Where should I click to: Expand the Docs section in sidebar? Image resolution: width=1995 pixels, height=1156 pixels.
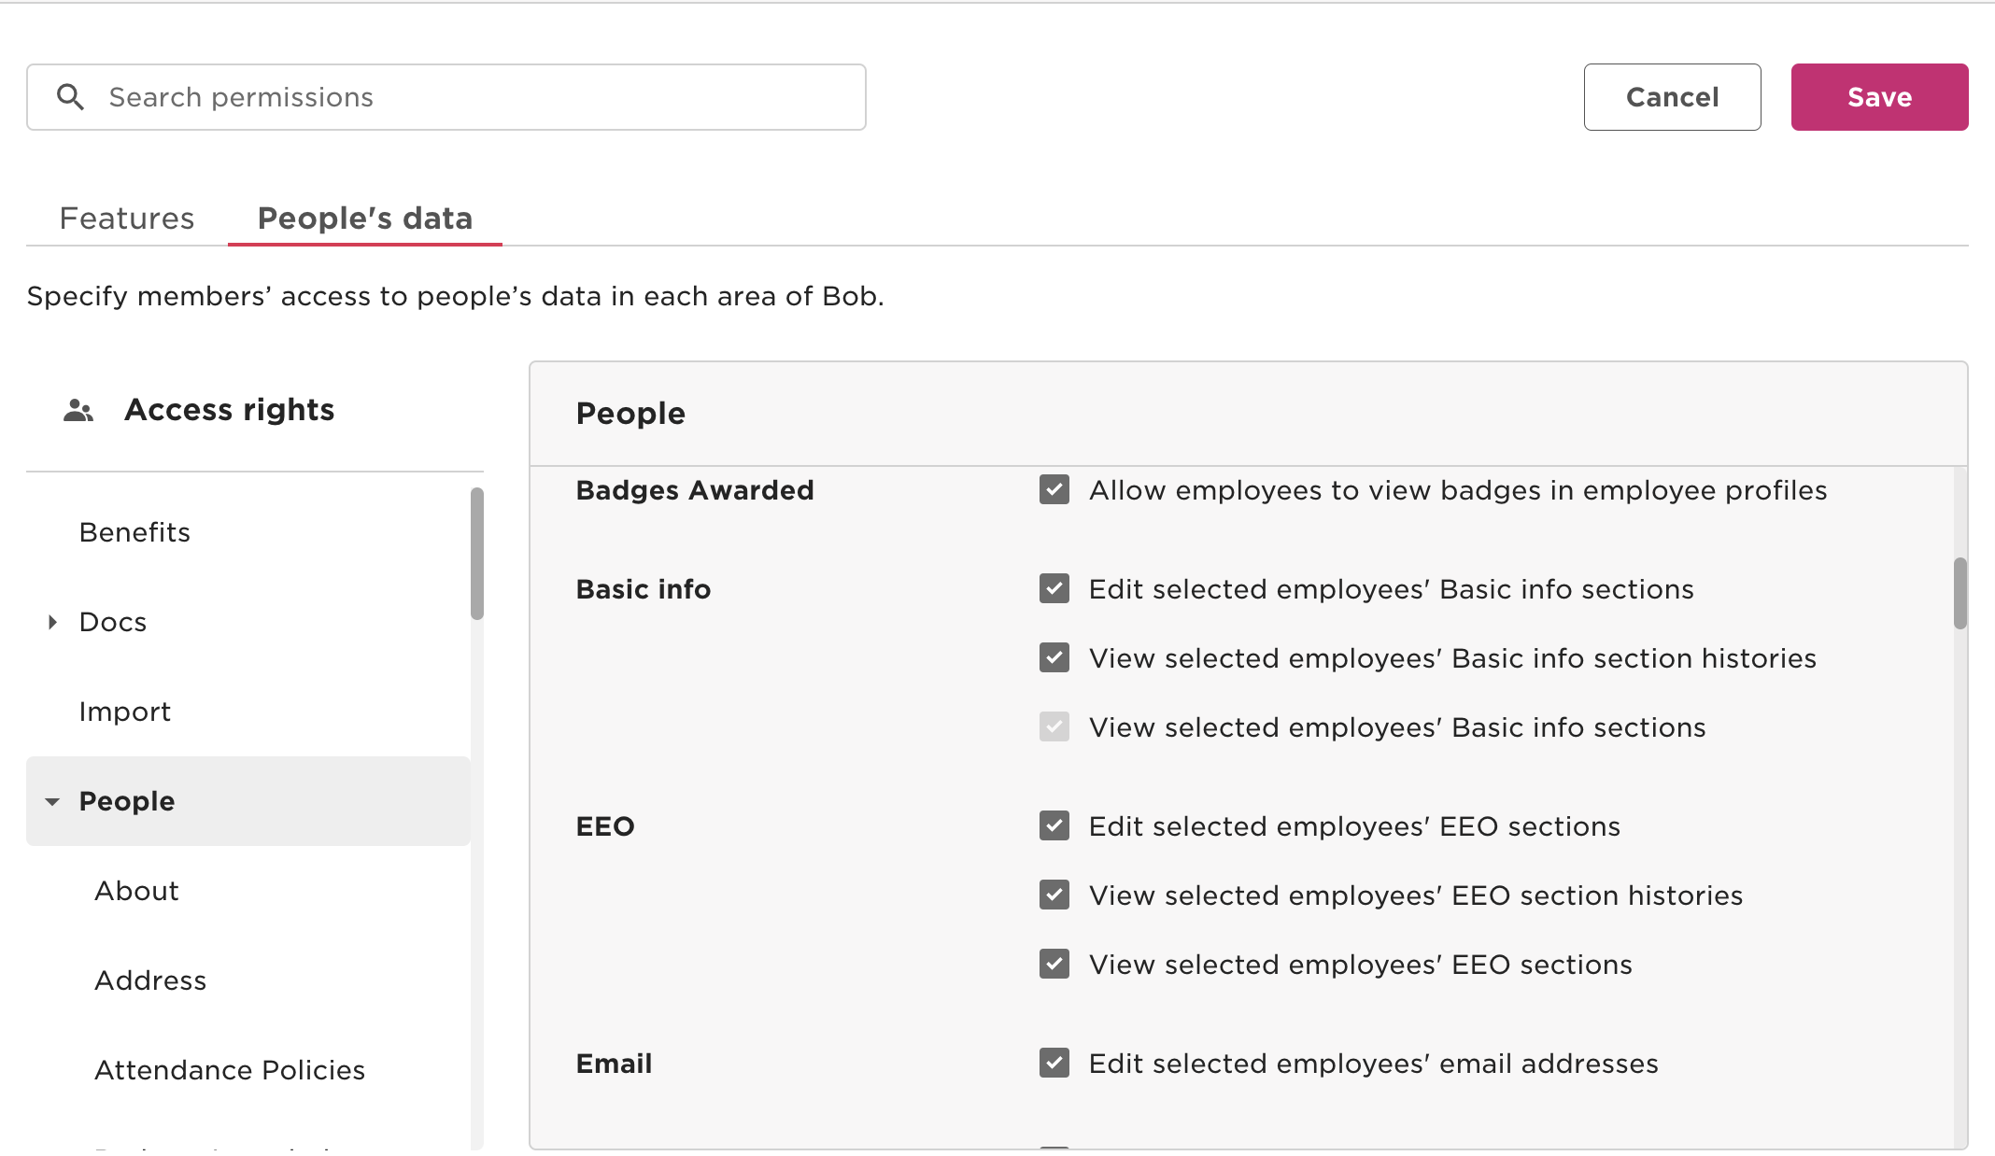pos(52,622)
